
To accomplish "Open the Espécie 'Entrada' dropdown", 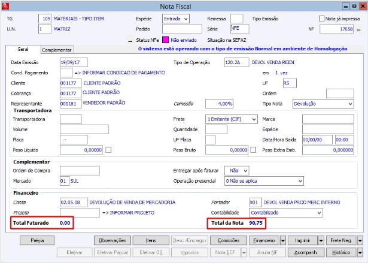I will click(176, 19).
